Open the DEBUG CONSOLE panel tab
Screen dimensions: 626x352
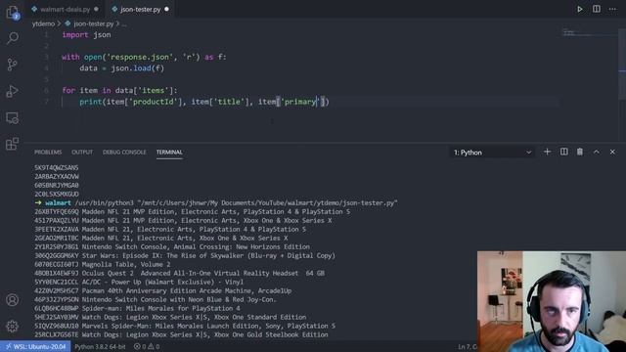coord(124,153)
